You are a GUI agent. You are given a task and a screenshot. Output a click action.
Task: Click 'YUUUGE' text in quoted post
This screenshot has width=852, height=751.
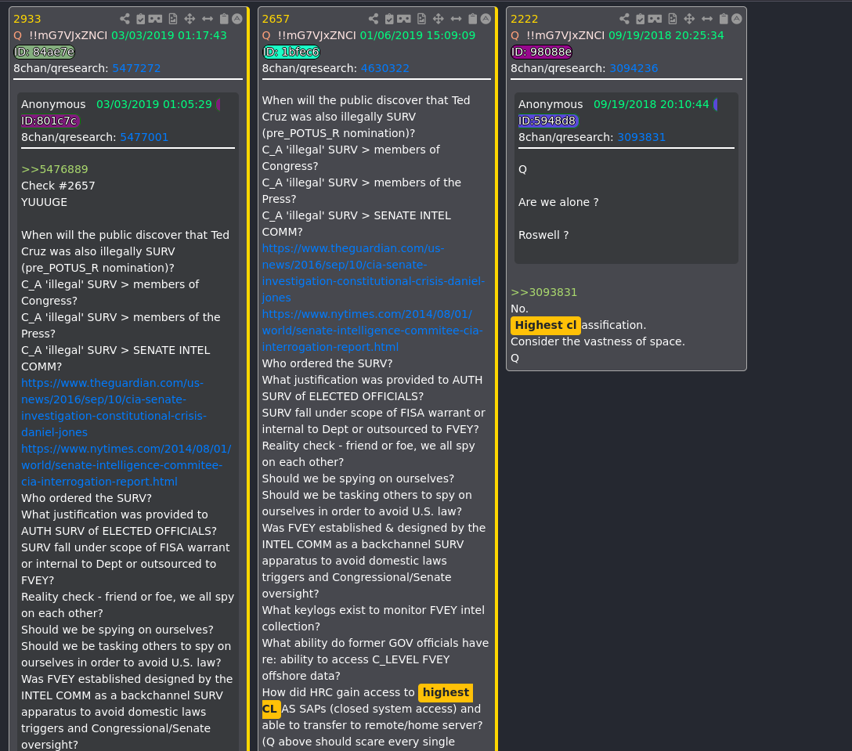coord(44,202)
